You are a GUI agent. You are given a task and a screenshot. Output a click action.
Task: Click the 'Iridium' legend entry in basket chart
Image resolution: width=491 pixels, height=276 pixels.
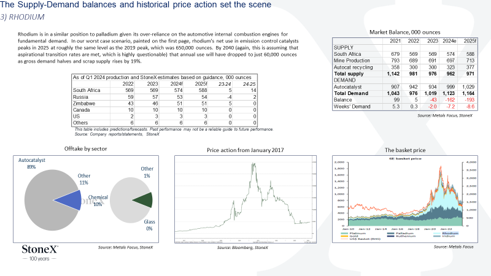pyautogui.click(x=444, y=236)
